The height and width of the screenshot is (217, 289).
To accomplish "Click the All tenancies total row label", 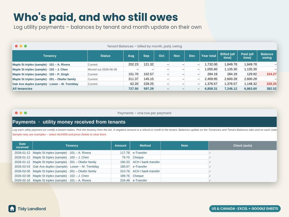I will pyautogui.click(x=22, y=89).
